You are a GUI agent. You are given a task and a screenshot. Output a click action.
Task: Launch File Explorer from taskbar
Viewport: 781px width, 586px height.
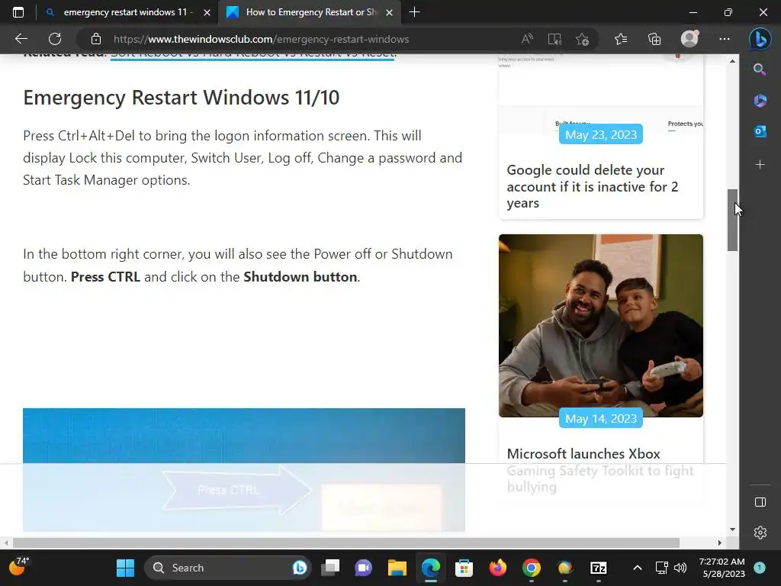pyautogui.click(x=397, y=568)
